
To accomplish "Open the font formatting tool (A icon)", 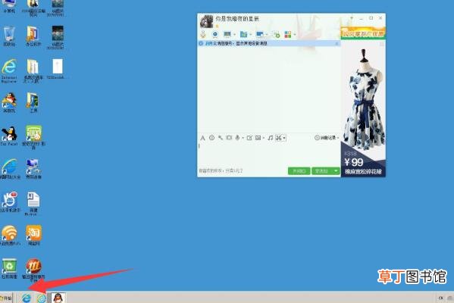I will [202, 138].
